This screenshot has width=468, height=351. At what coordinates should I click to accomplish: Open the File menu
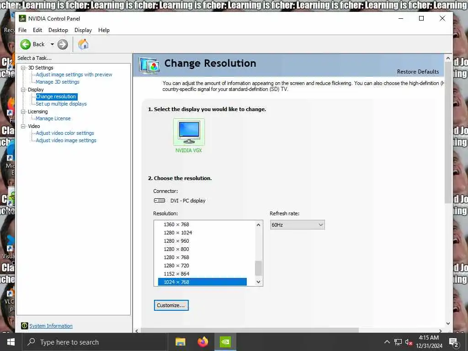point(22,30)
